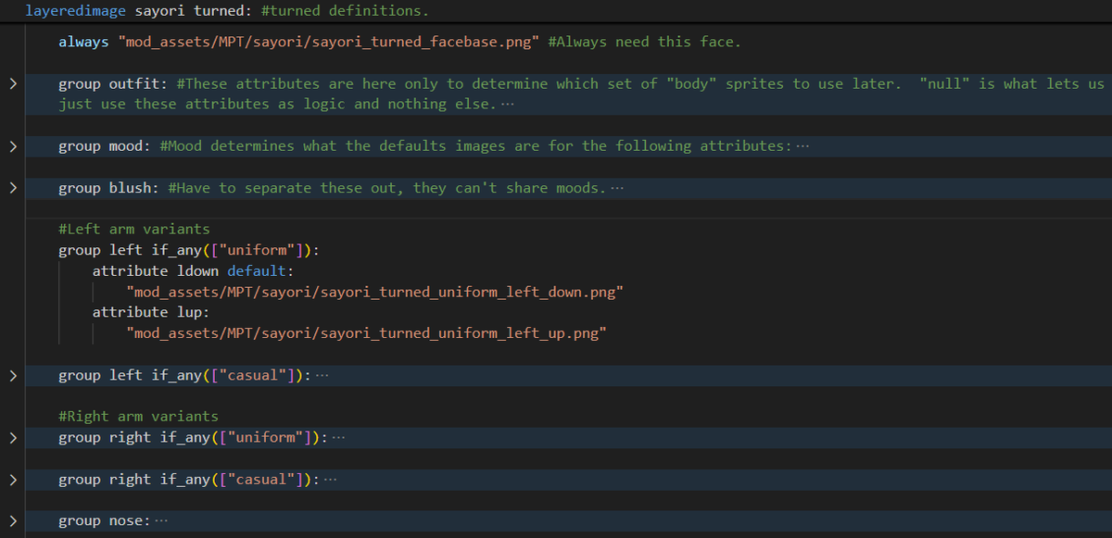Click the ellipsis after 'logic and nothing else.'
The height and width of the screenshot is (538, 1112).
(x=506, y=105)
